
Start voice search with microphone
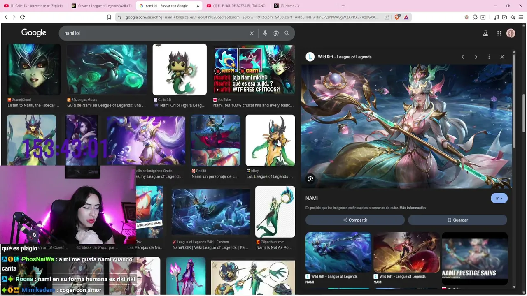point(265,33)
